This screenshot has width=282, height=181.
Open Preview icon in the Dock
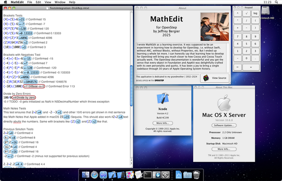130,175
